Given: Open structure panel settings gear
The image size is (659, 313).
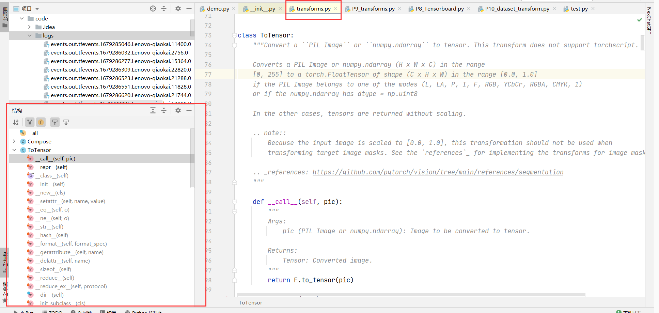Looking at the screenshot, I should click(178, 110).
